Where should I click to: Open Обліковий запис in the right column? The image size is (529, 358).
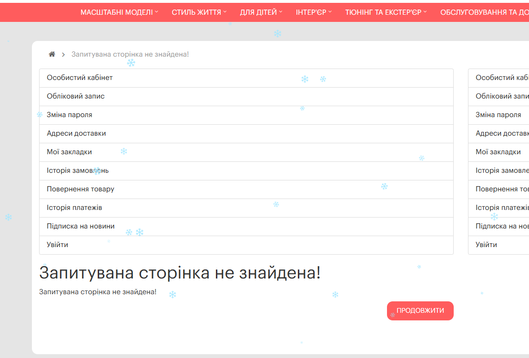click(x=498, y=97)
